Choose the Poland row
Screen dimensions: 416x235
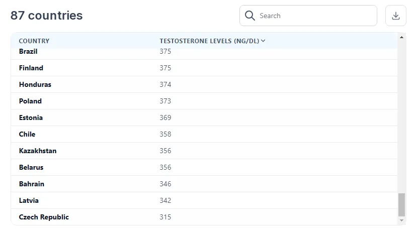tap(30, 101)
